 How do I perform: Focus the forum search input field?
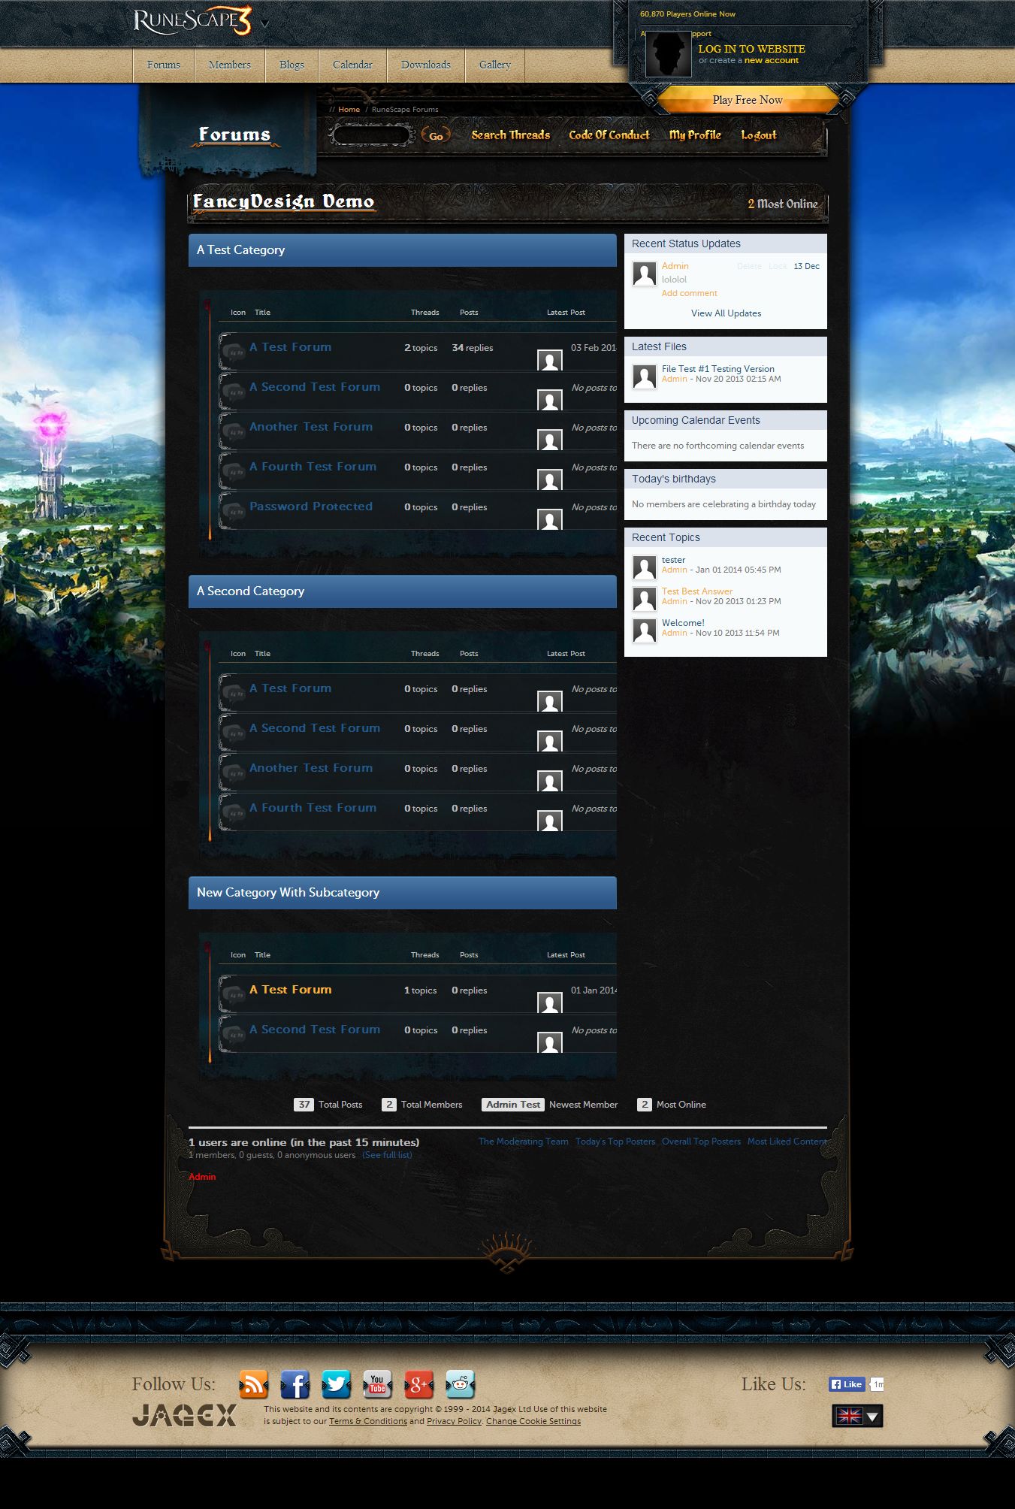[x=371, y=135]
